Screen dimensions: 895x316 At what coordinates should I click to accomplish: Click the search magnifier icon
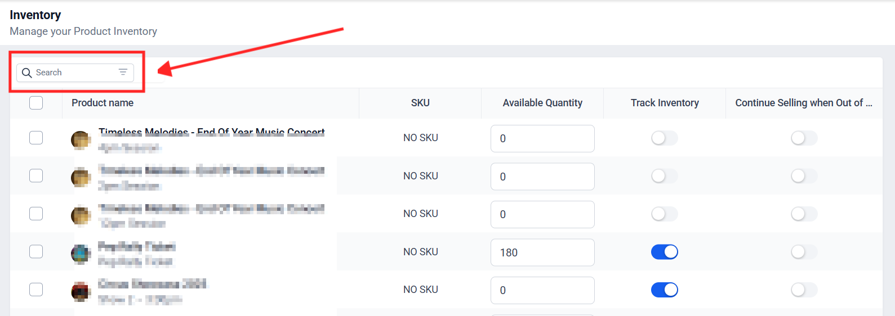point(26,73)
